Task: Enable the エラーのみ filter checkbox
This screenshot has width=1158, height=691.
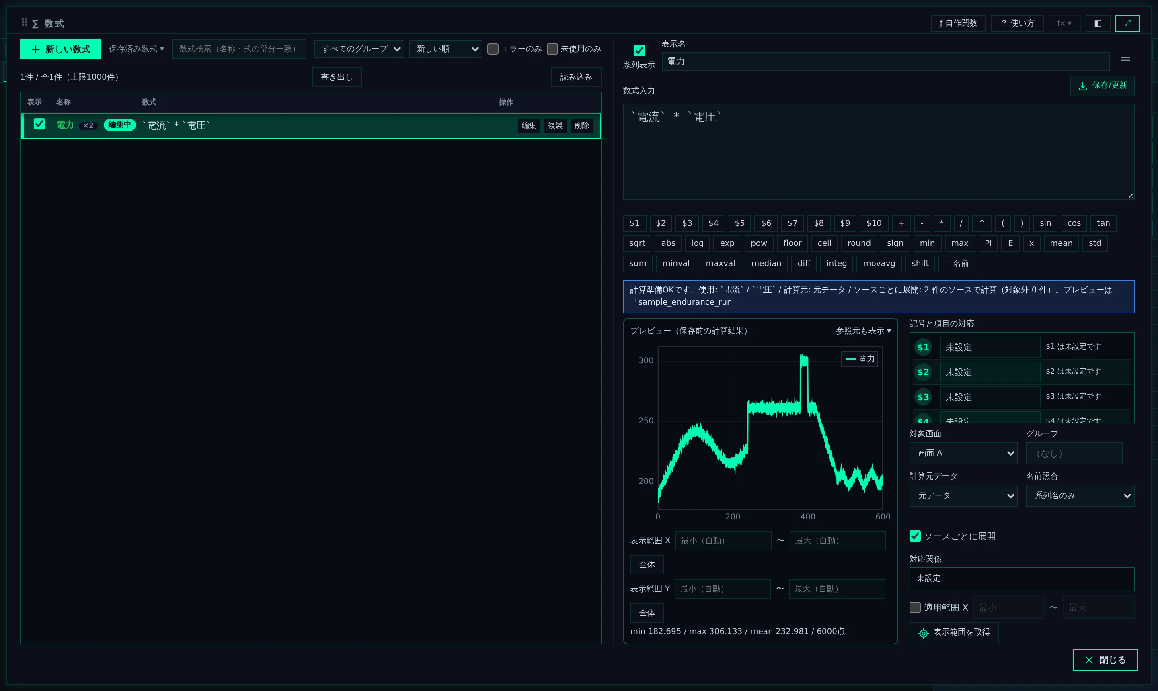Action: [493, 49]
